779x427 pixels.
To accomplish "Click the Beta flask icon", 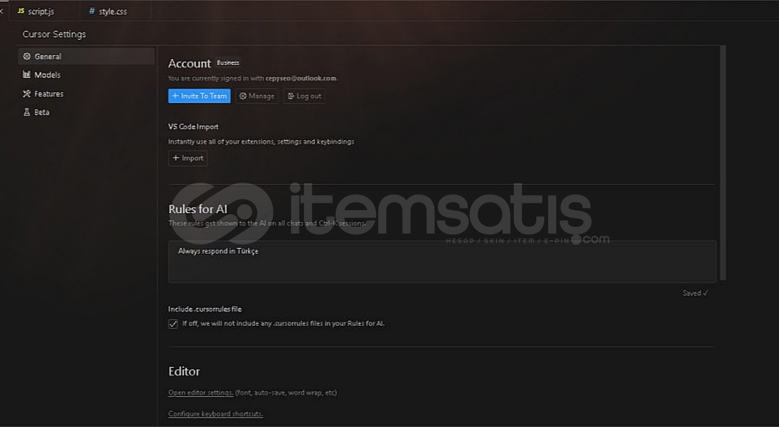I will coord(26,112).
